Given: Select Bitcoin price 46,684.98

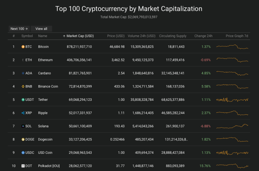Looking at the screenshot, I should pyautogui.click(x=117, y=47).
